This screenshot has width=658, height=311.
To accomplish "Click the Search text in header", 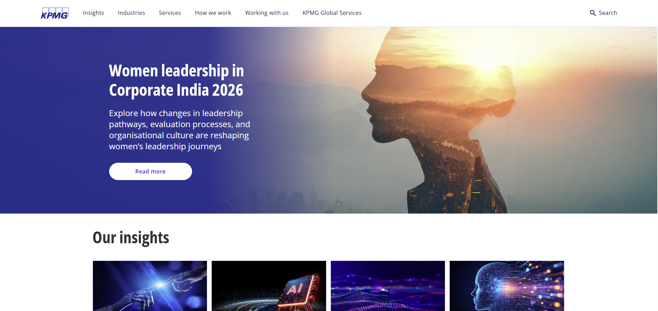I will tap(608, 13).
